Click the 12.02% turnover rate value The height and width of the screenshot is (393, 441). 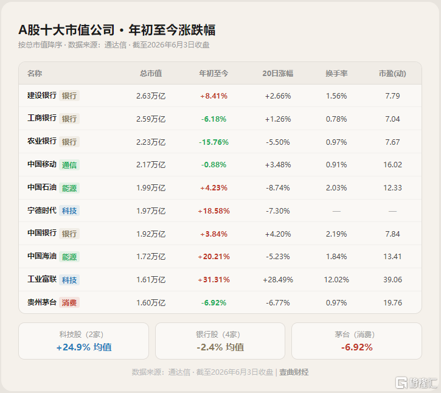click(x=336, y=280)
